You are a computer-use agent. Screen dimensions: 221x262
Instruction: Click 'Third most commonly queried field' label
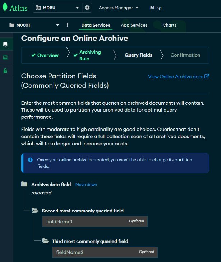click(x=90, y=241)
